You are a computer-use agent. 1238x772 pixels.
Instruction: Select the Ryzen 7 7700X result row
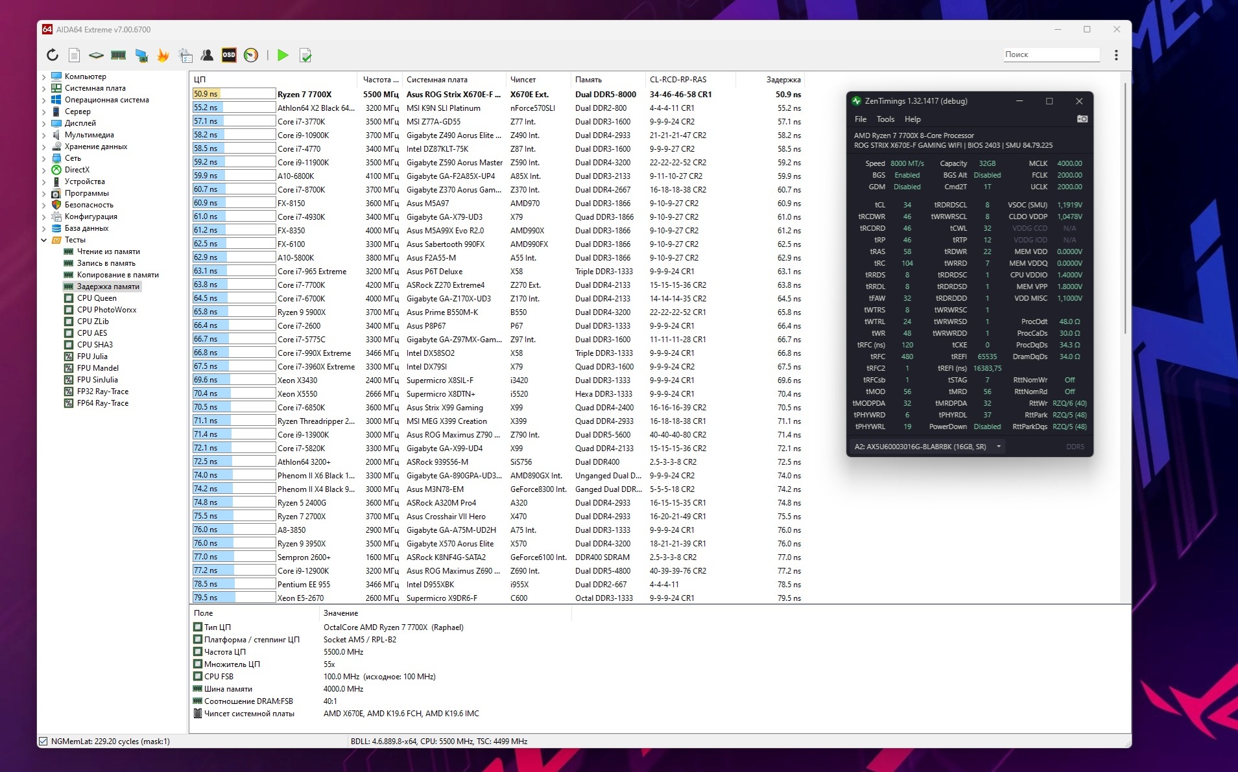[497, 94]
